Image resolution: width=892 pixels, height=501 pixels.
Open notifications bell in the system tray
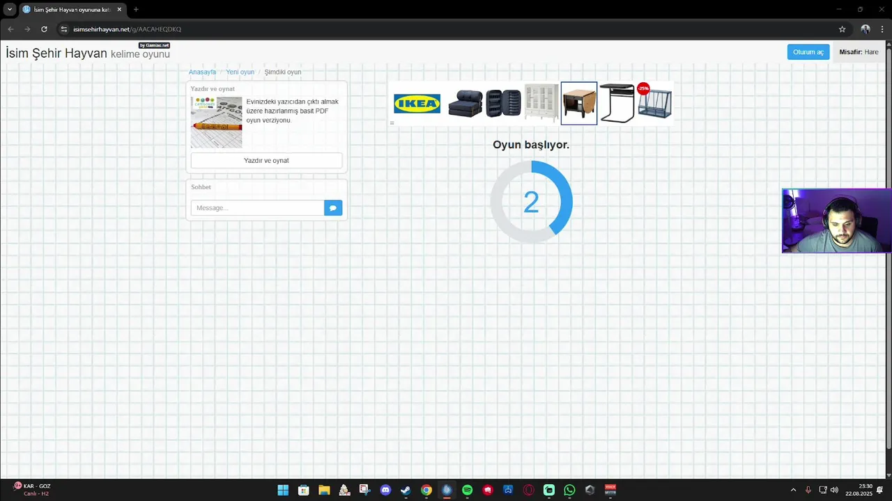[880, 490]
